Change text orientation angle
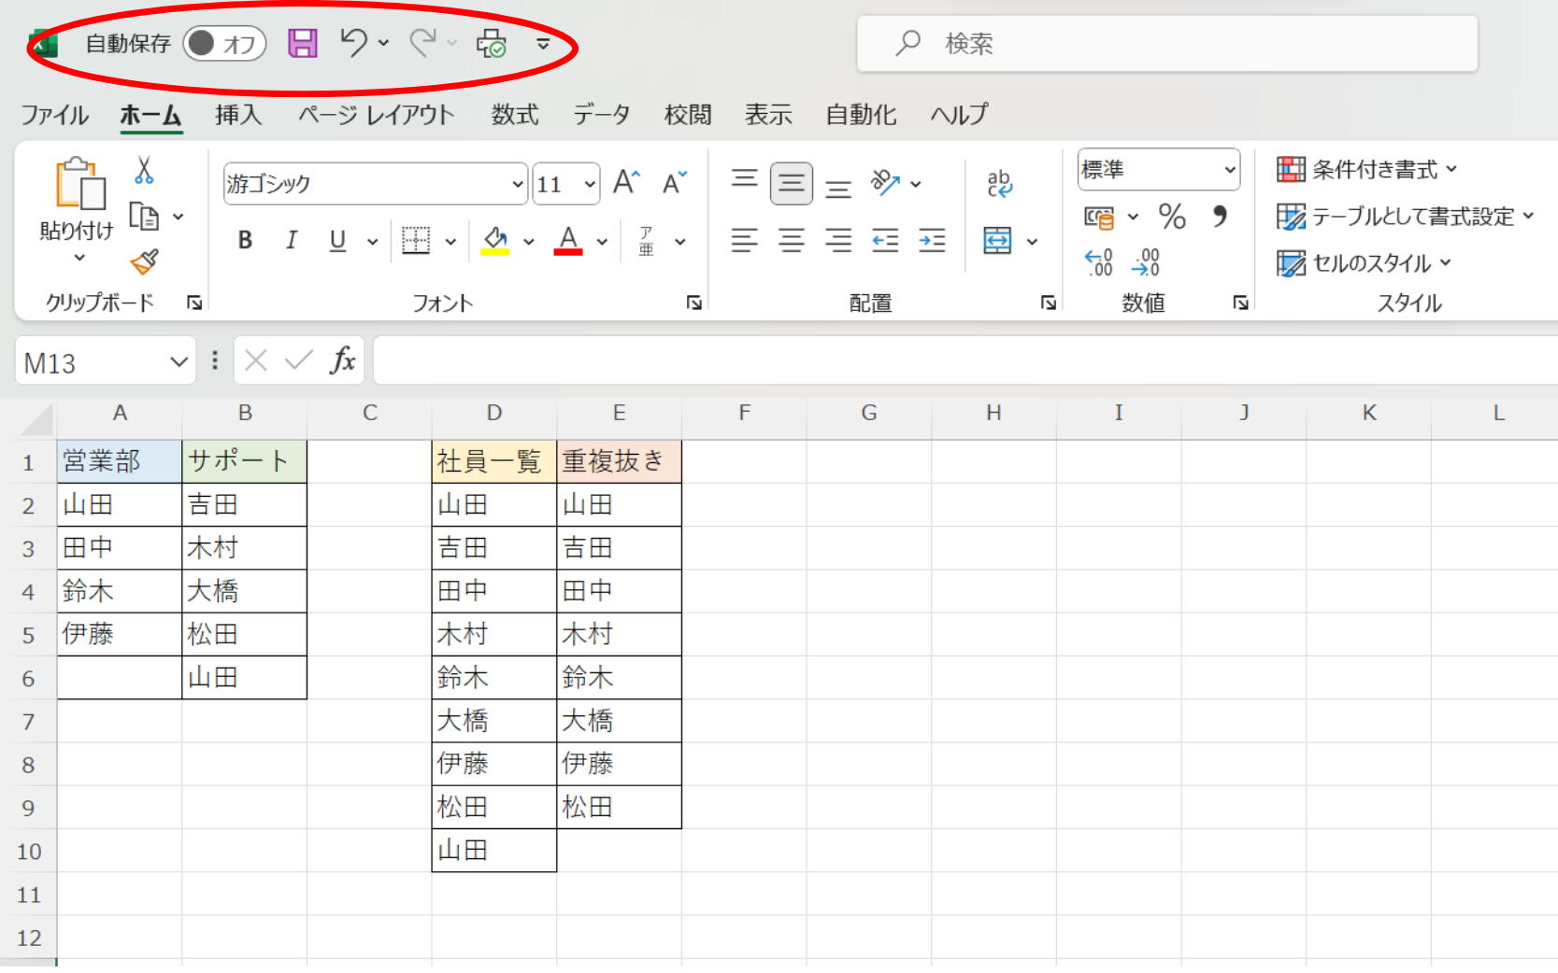1558x973 pixels. pyautogui.click(x=885, y=183)
